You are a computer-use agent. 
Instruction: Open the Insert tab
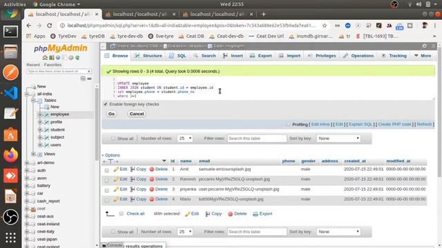pyautogui.click(x=233, y=56)
